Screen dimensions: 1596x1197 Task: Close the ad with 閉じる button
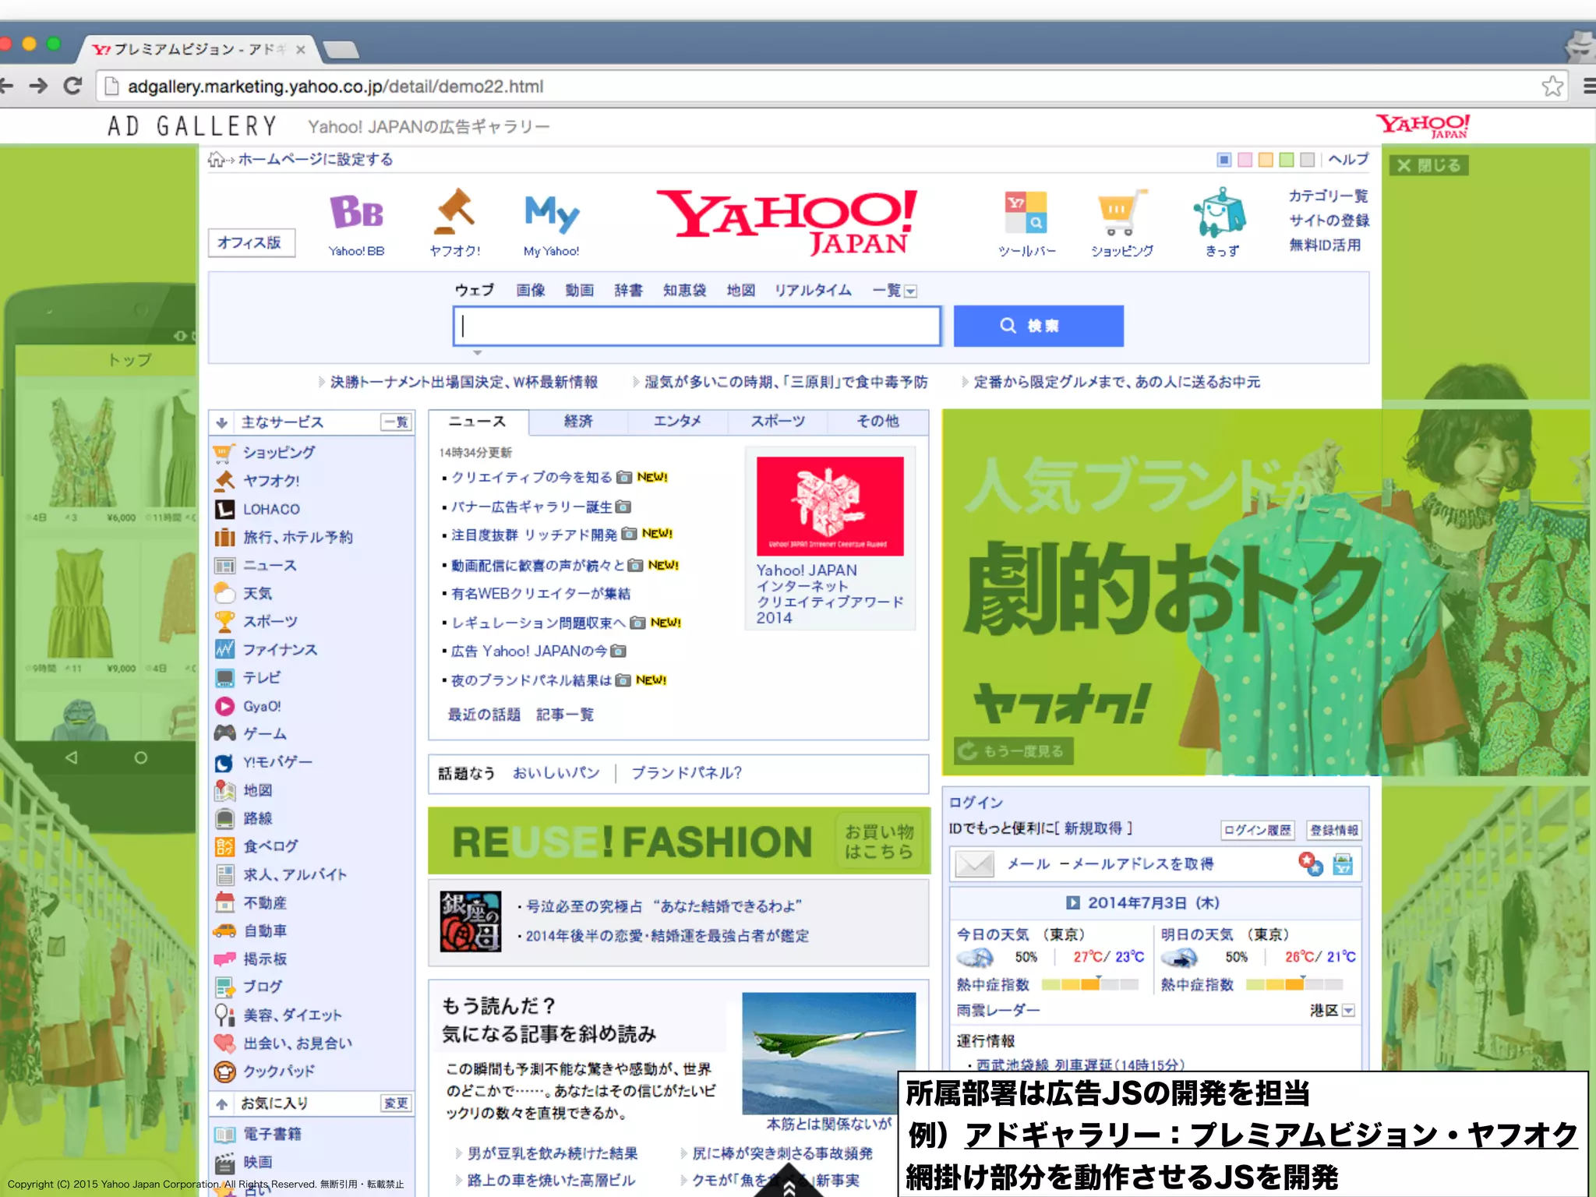click(x=1428, y=165)
